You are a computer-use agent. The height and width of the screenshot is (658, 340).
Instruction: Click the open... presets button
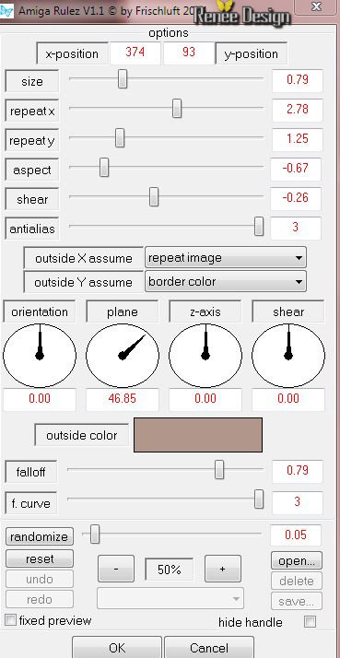297,561
